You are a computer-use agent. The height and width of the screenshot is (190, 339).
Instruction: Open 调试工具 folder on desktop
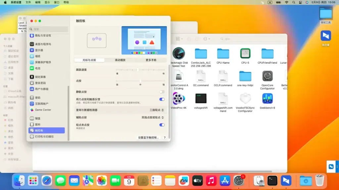(326, 14)
